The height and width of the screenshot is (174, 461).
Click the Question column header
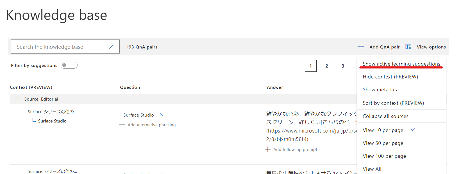(130, 87)
